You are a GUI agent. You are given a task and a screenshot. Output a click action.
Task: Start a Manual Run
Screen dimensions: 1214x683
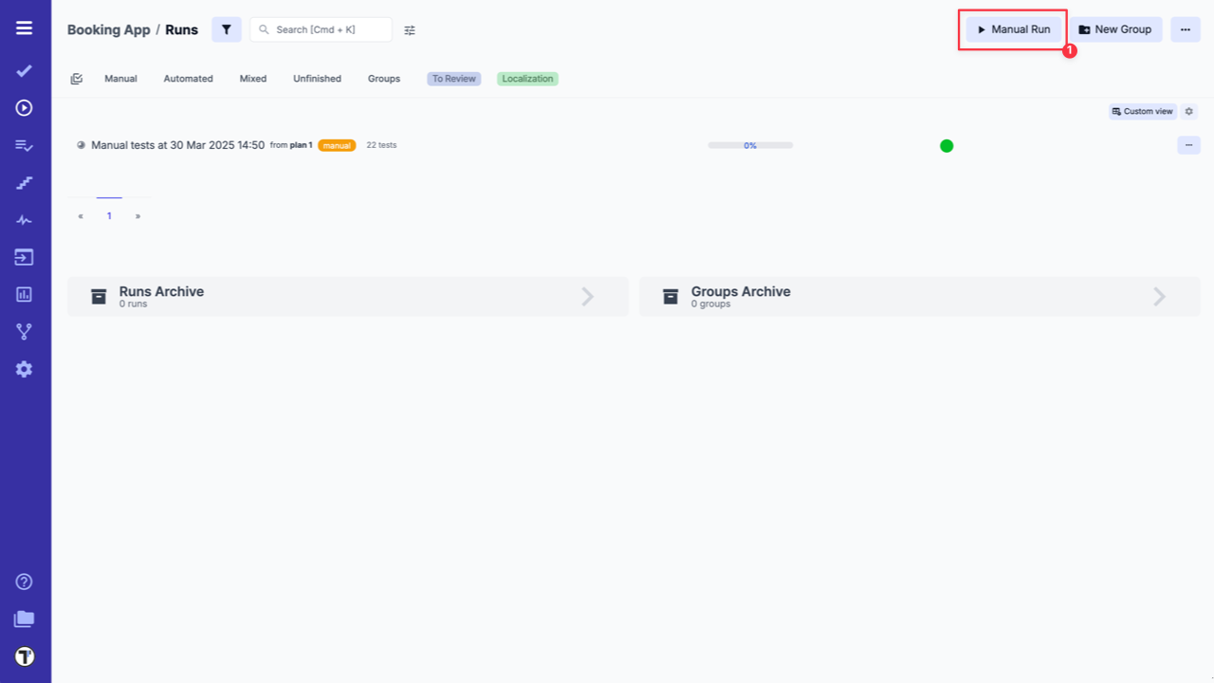coord(1012,29)
